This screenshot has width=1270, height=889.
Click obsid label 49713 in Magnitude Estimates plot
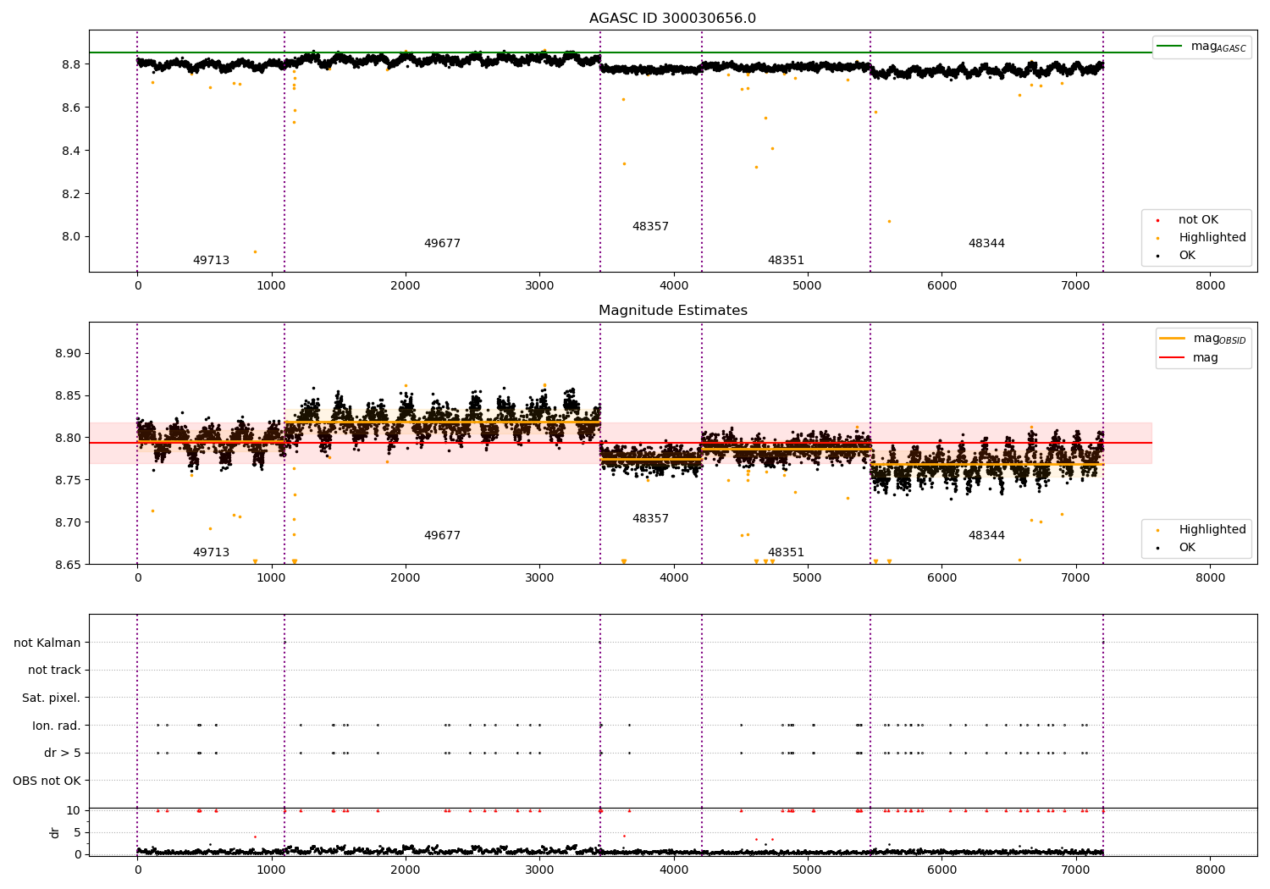pyautogui.click(x=211, y=553)
